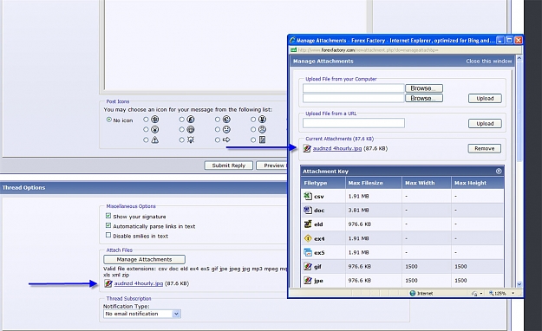Click the Preview button
Viewport: 542px width, 331px height.
click(x=271, y=165)
